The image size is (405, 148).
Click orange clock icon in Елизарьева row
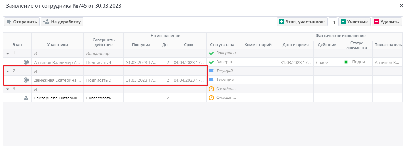tap(211, 98)
